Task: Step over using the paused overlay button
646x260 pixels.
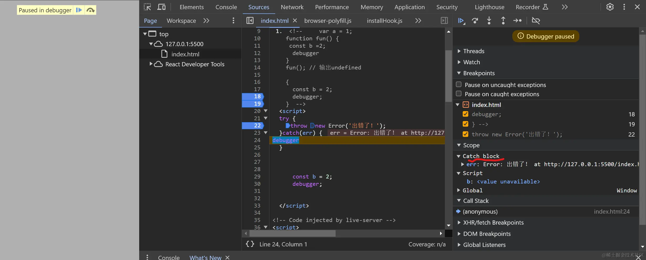Action: pyautogui.click(x=91, y=10)
